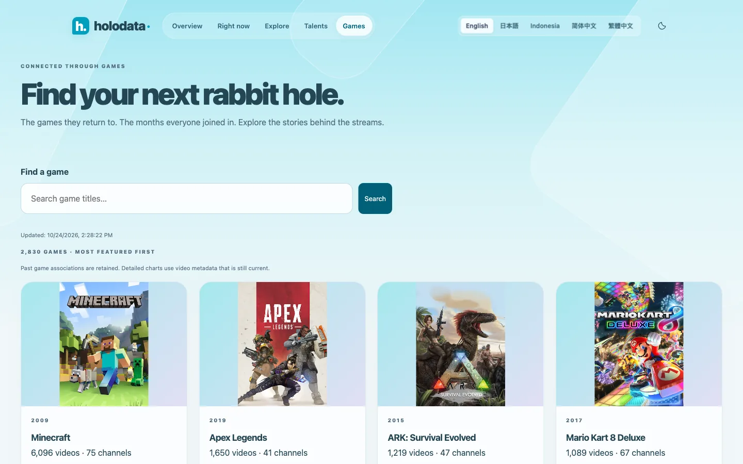Click the year '2019' on Apex card
The image size is (743, 464).
click(x=218, y=421)
